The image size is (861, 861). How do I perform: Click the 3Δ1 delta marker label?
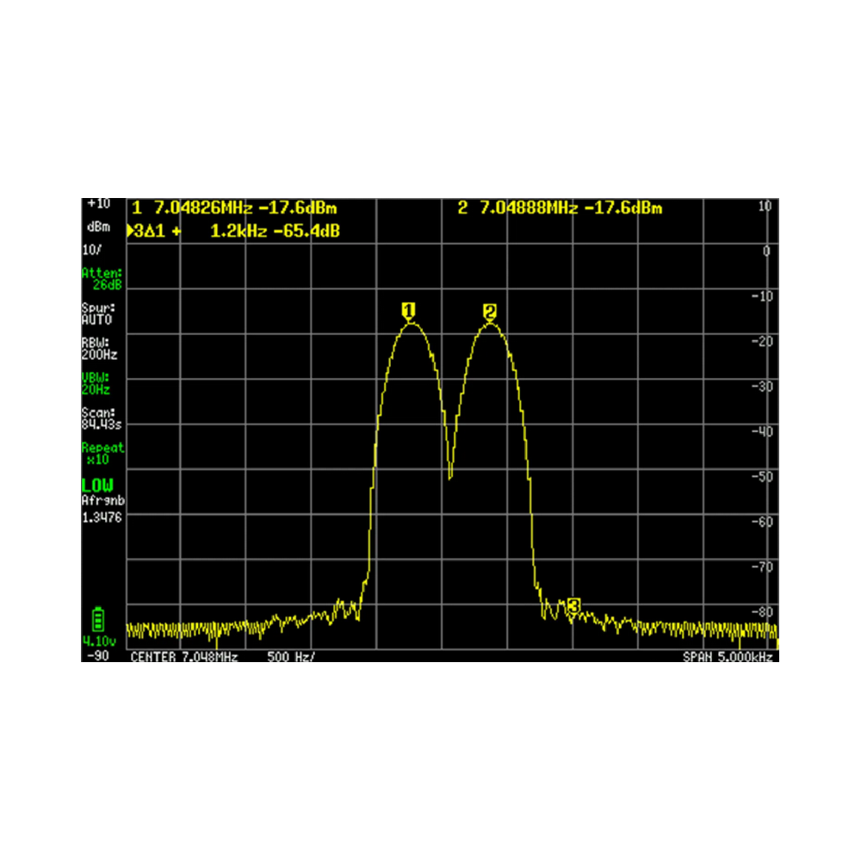[150, 231]
